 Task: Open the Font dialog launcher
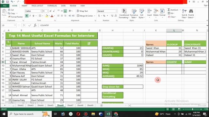coord(55,20)
